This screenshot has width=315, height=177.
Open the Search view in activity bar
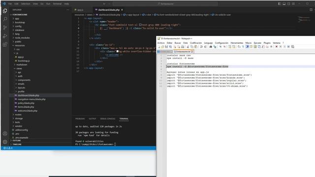click(5, 19)
